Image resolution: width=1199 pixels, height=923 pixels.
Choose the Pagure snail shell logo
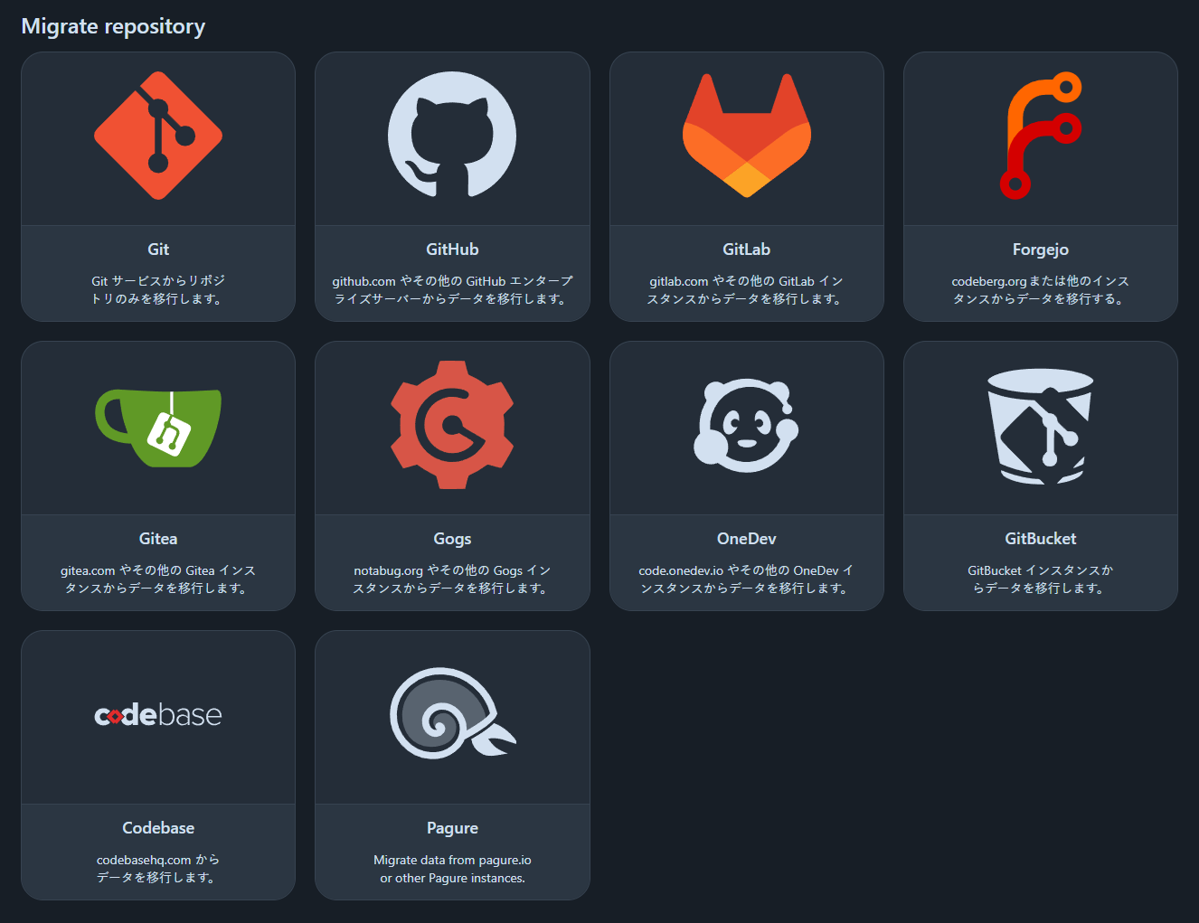(452, 713)
